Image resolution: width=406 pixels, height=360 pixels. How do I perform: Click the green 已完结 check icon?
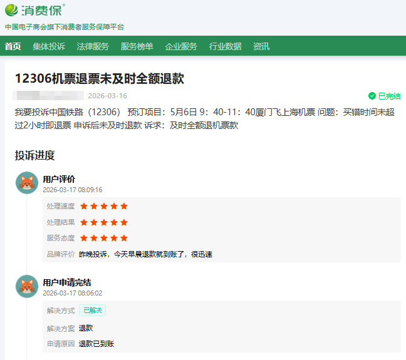(x=372, y=96)
